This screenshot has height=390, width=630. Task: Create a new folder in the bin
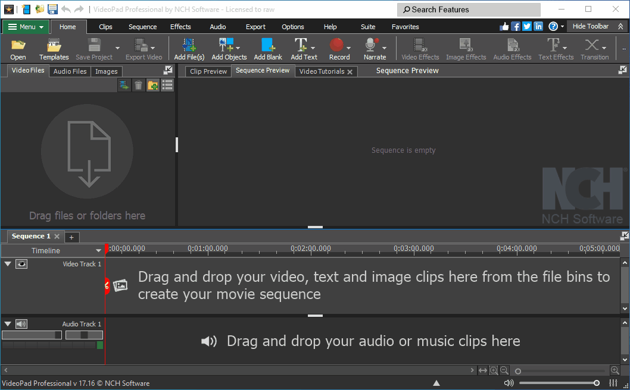(152, 85)
